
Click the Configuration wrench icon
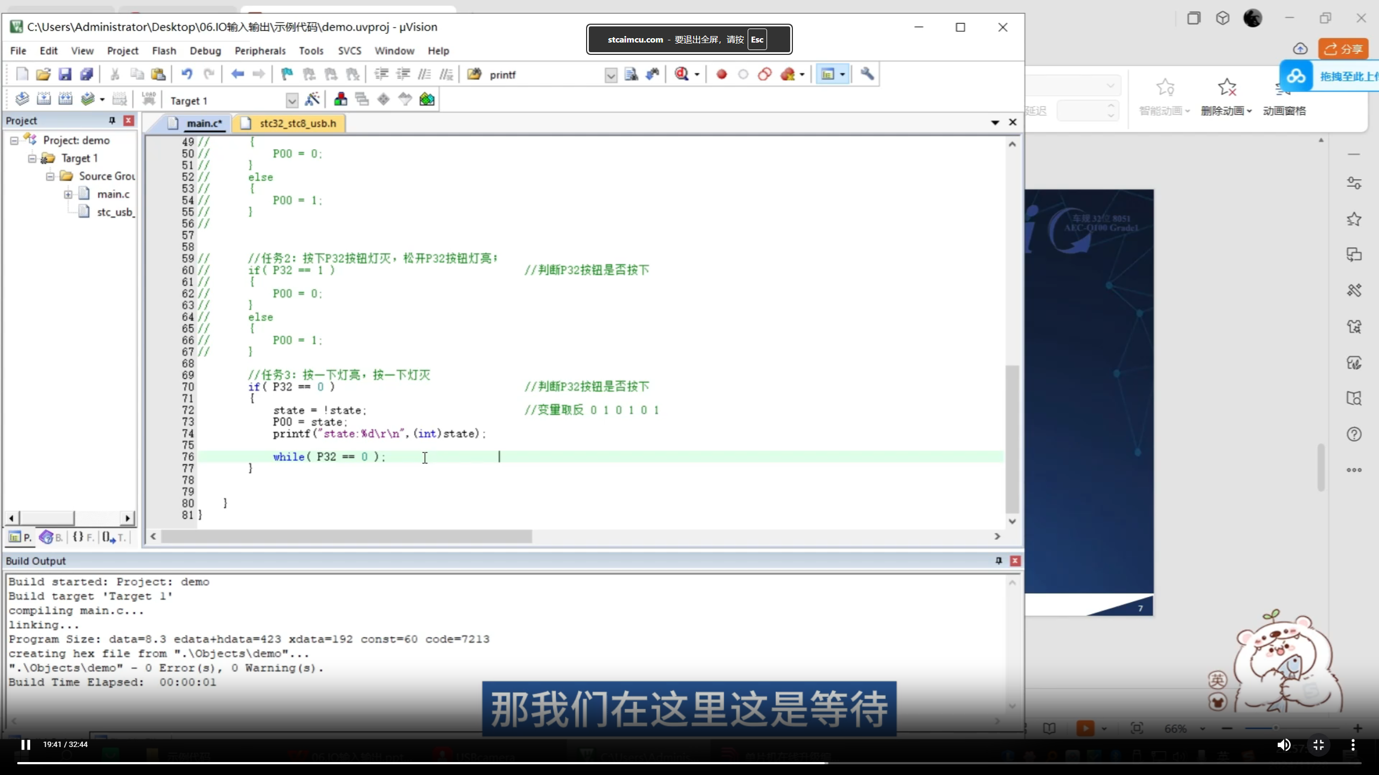867,74
